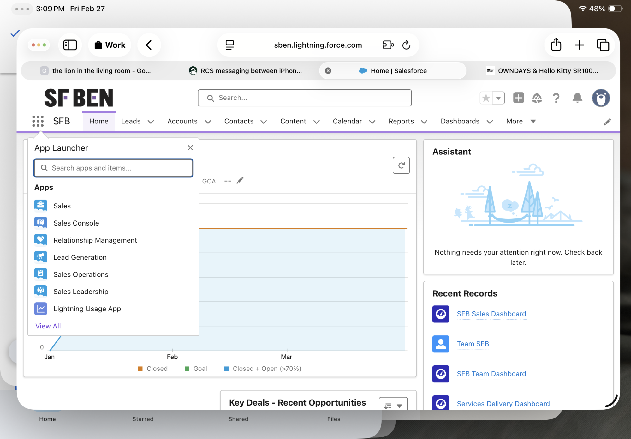Click the global actions plus icon
The image size is (631, 439).
click(x=518, y=98)
